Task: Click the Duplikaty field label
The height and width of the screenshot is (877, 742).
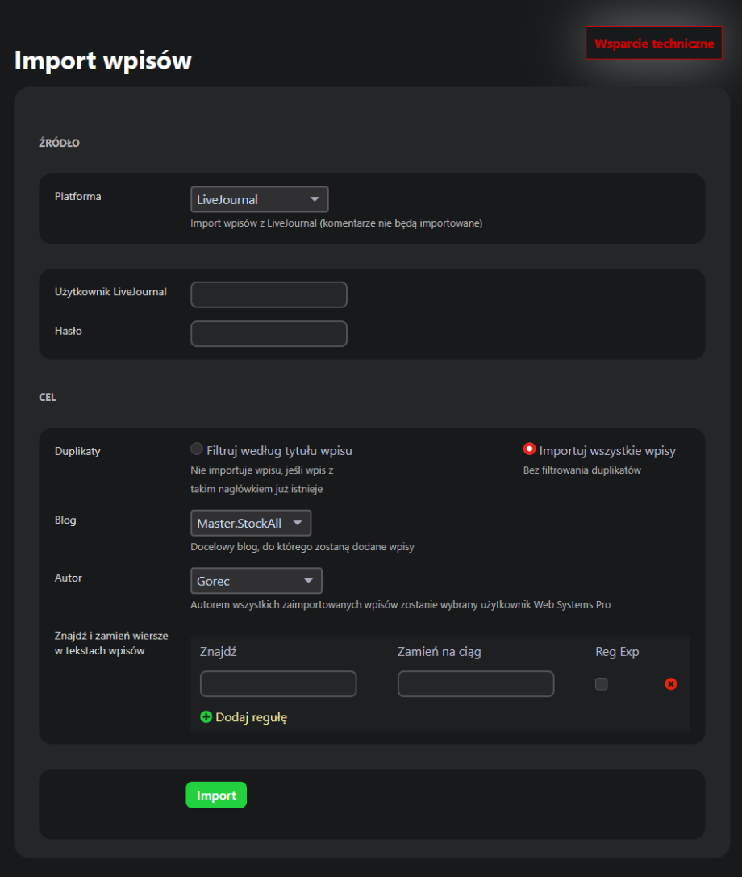Action: (x=77, y=451)
